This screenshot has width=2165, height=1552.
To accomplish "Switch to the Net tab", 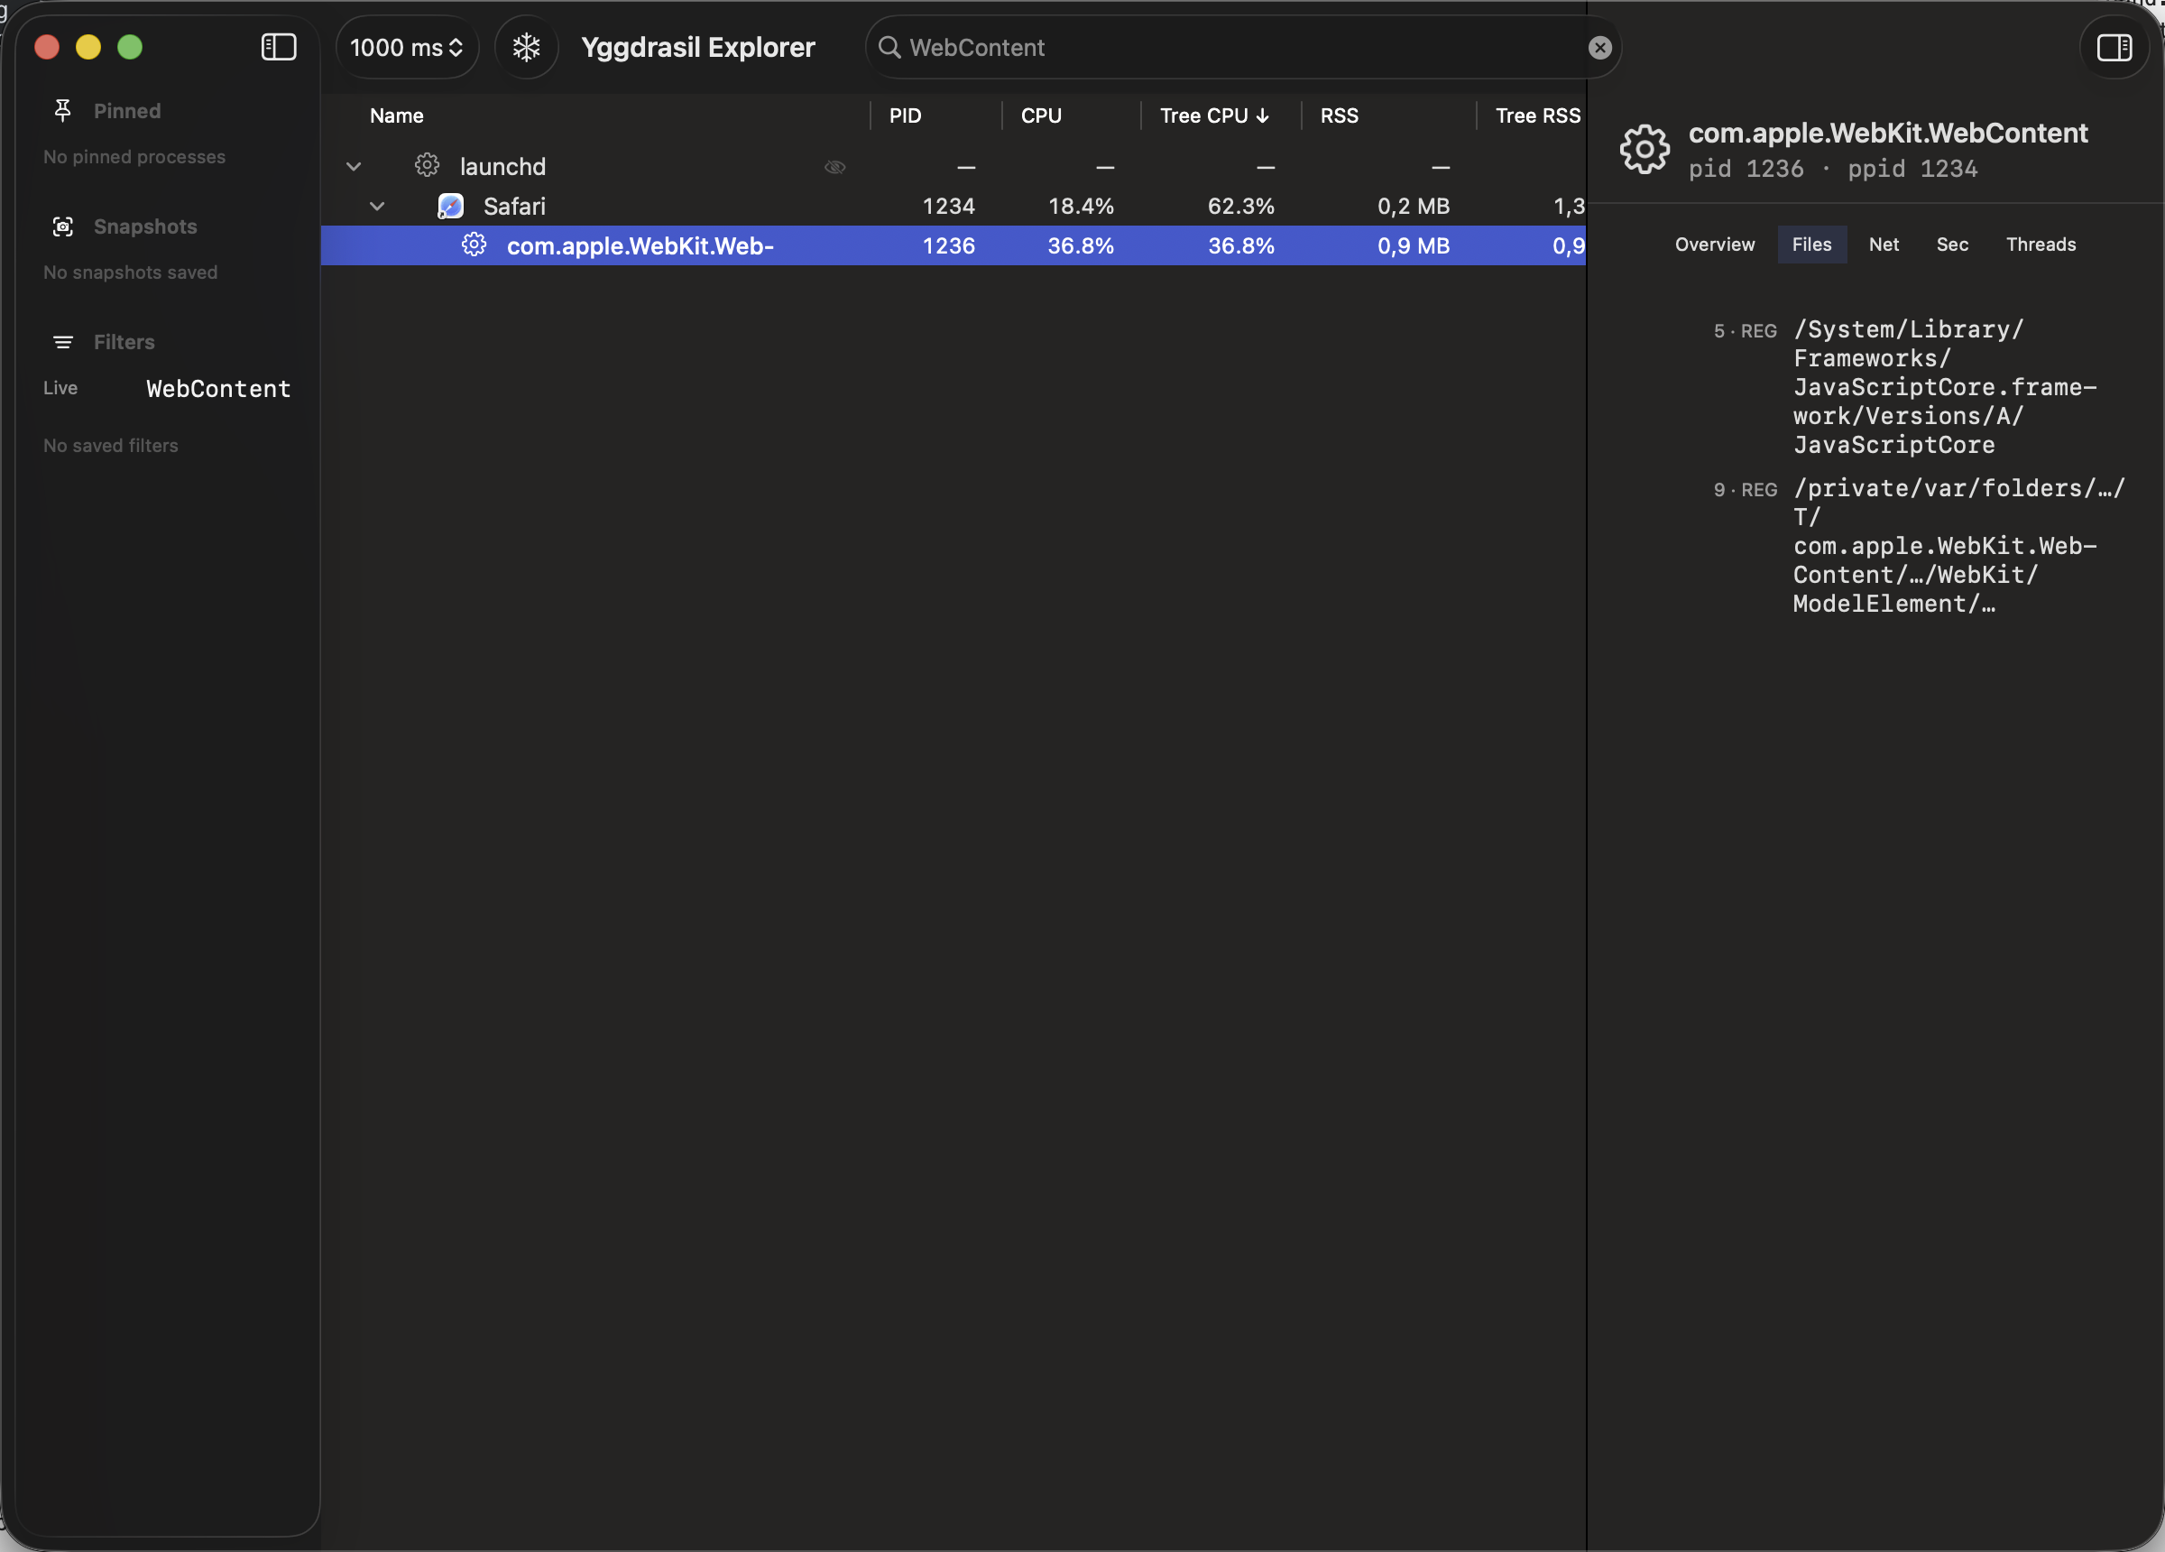I will tap(1883, 245).
